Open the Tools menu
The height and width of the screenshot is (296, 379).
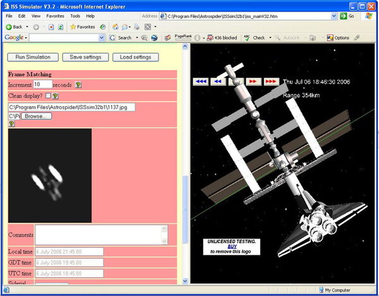(x=75, y=15)
